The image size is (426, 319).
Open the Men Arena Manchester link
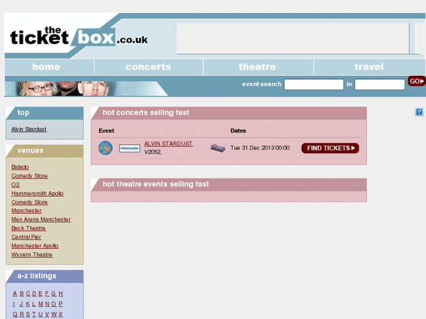41,219
